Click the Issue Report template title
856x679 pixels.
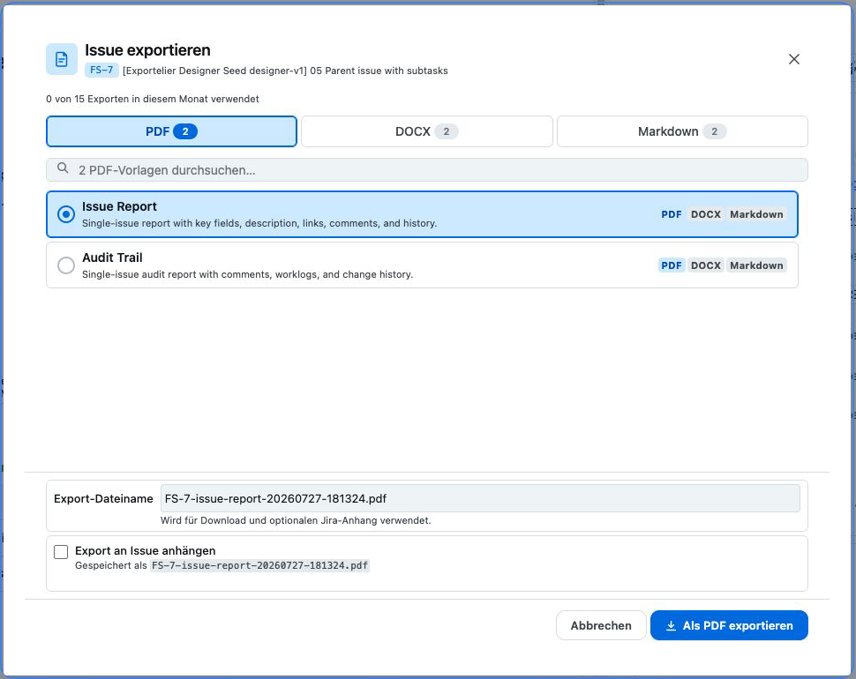(119, 206)
